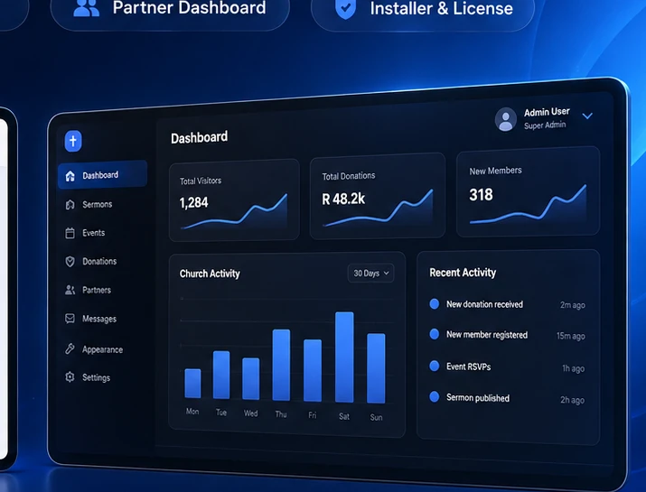Click the Sat bar in Church Activity
Screen dimensions: 646x492
[344, 357]
